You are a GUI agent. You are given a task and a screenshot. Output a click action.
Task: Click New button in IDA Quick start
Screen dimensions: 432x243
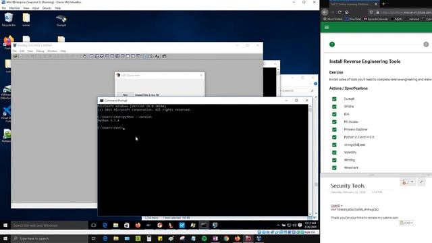click(x=125, y=94)
